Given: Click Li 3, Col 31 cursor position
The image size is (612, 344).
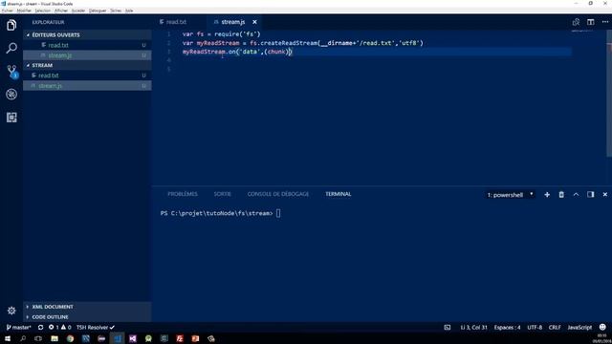Looking at the screenshot, I should click(473, 327).
